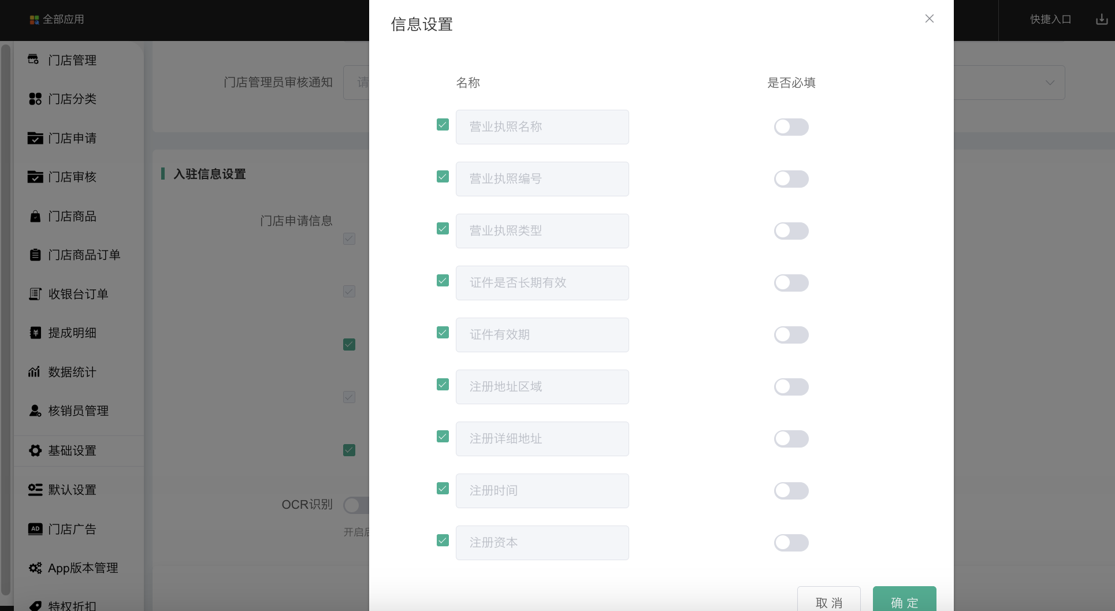Uncheck the 注册时间 checkbox
Viewport: 1115px width, 611px height.
(x=443, y=489)
